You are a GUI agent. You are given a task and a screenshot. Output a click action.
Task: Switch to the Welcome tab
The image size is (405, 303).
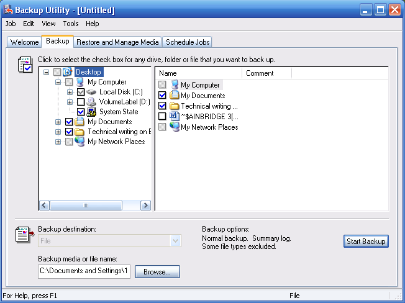pos(24,42)
